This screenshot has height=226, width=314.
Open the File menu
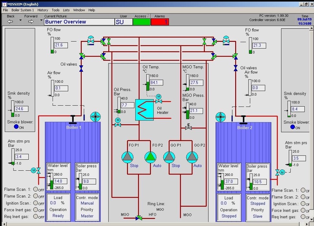click(x=5, y=10)
